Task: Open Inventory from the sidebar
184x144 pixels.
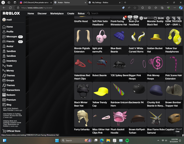Action: (10, 61)
